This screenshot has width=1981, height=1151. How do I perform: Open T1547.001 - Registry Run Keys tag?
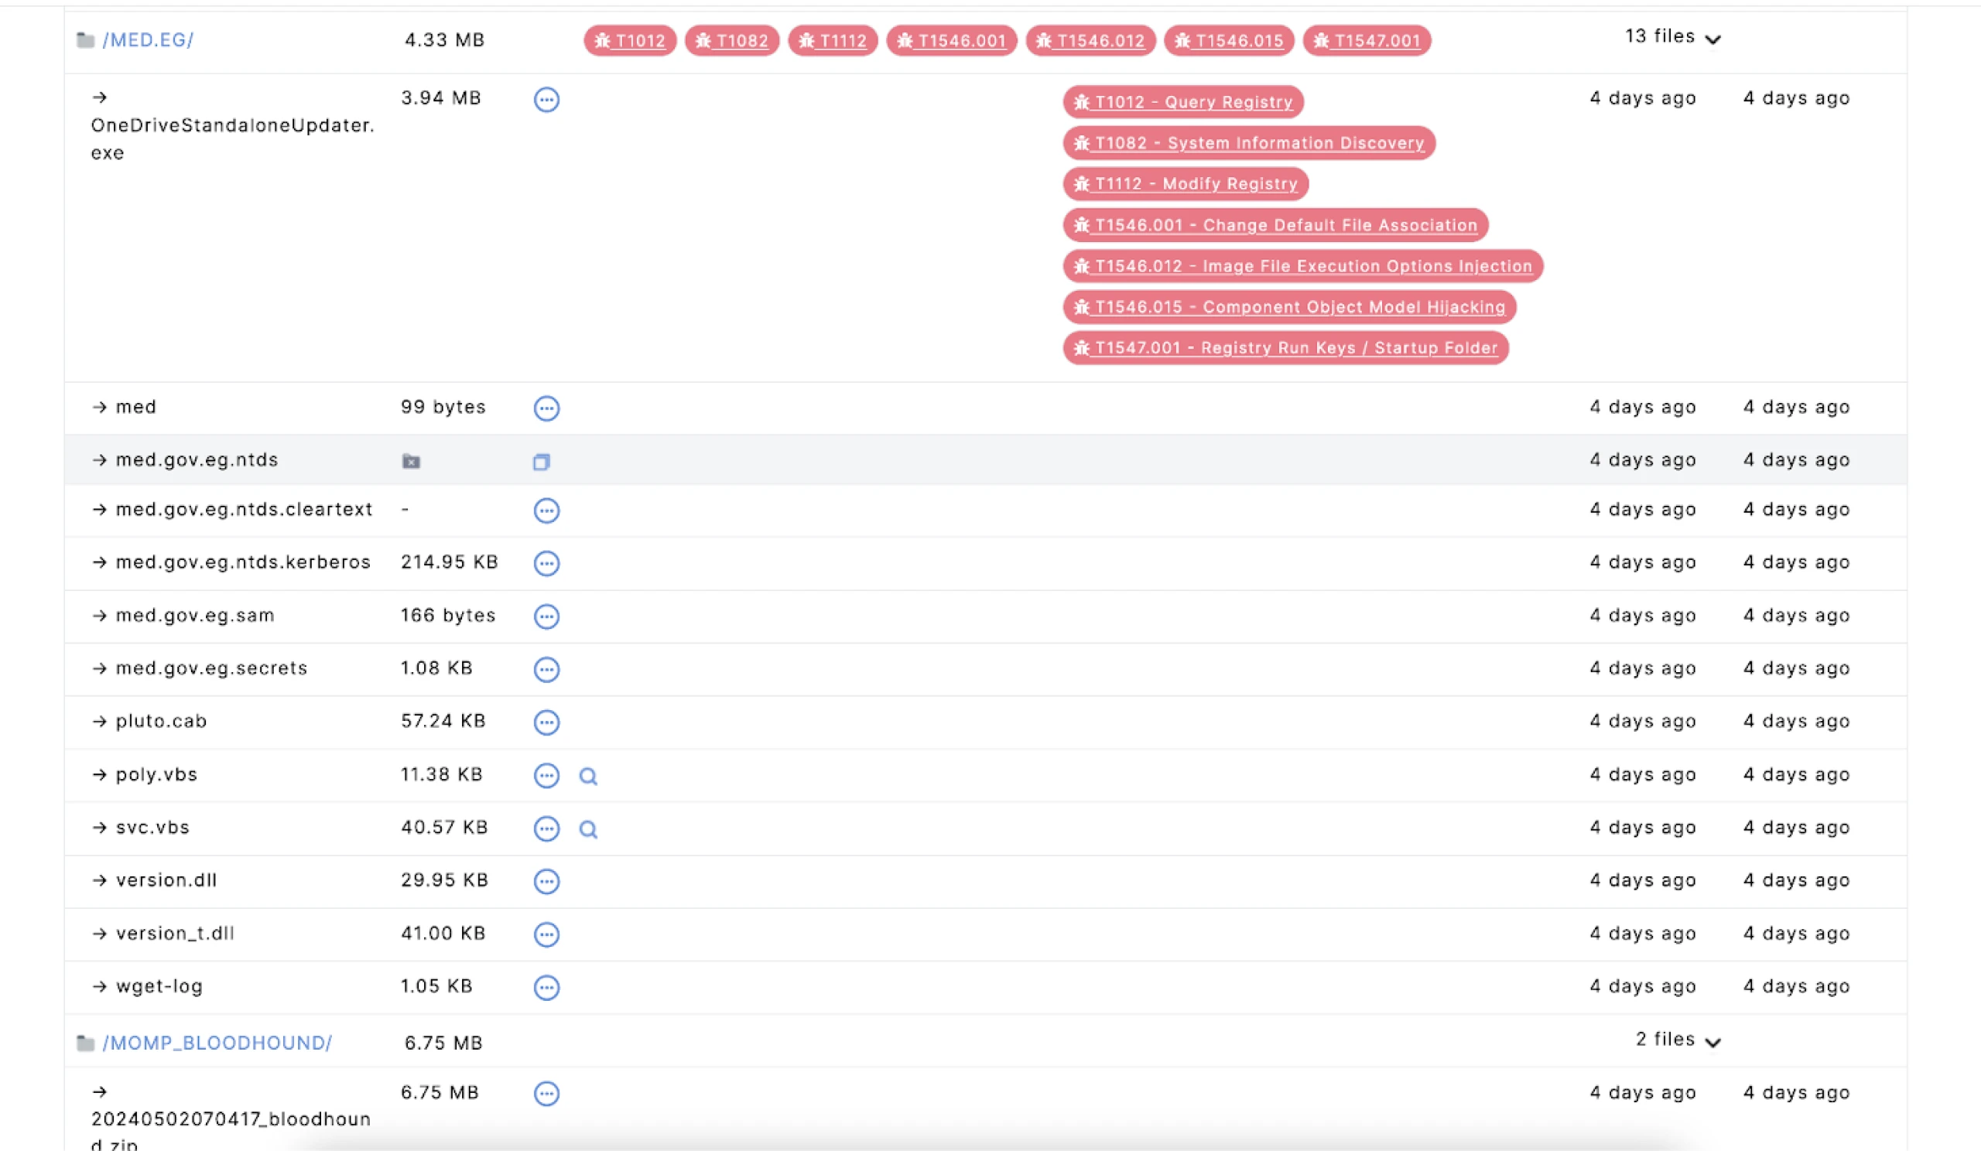coord(1286,348)
